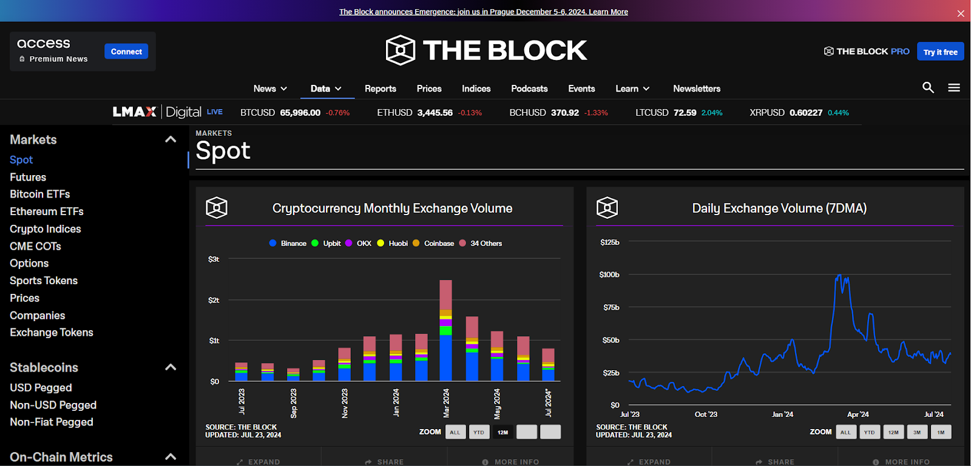
Task: Click cube icon on Monthly Exchange Volume card
Action: coord(217,208)
